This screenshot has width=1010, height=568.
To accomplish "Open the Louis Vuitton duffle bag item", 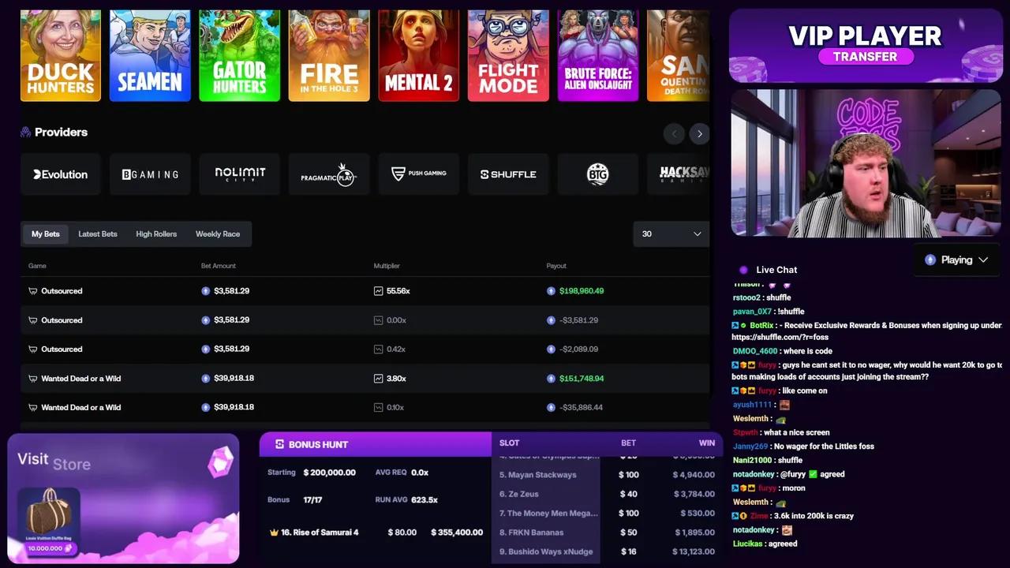I will (x=49, y=521).
